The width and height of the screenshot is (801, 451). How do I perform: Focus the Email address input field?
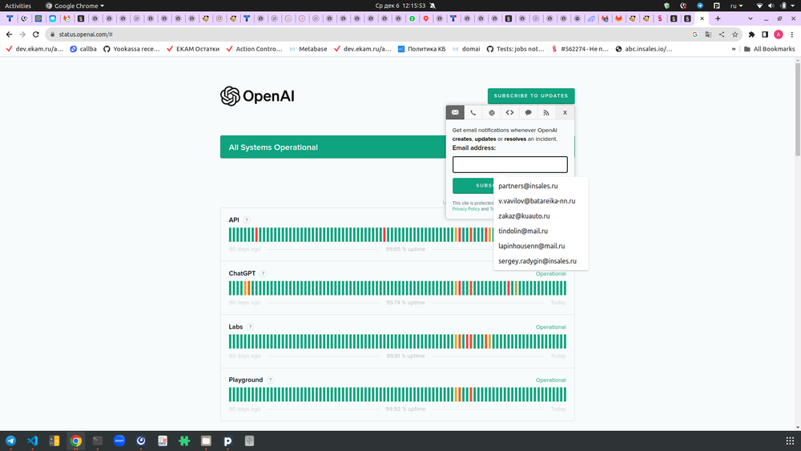[x=509, y=164]
